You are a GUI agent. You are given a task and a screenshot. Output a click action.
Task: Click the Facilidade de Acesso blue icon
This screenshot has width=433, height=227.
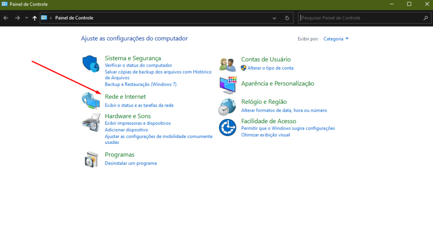(x=227, y=127)
